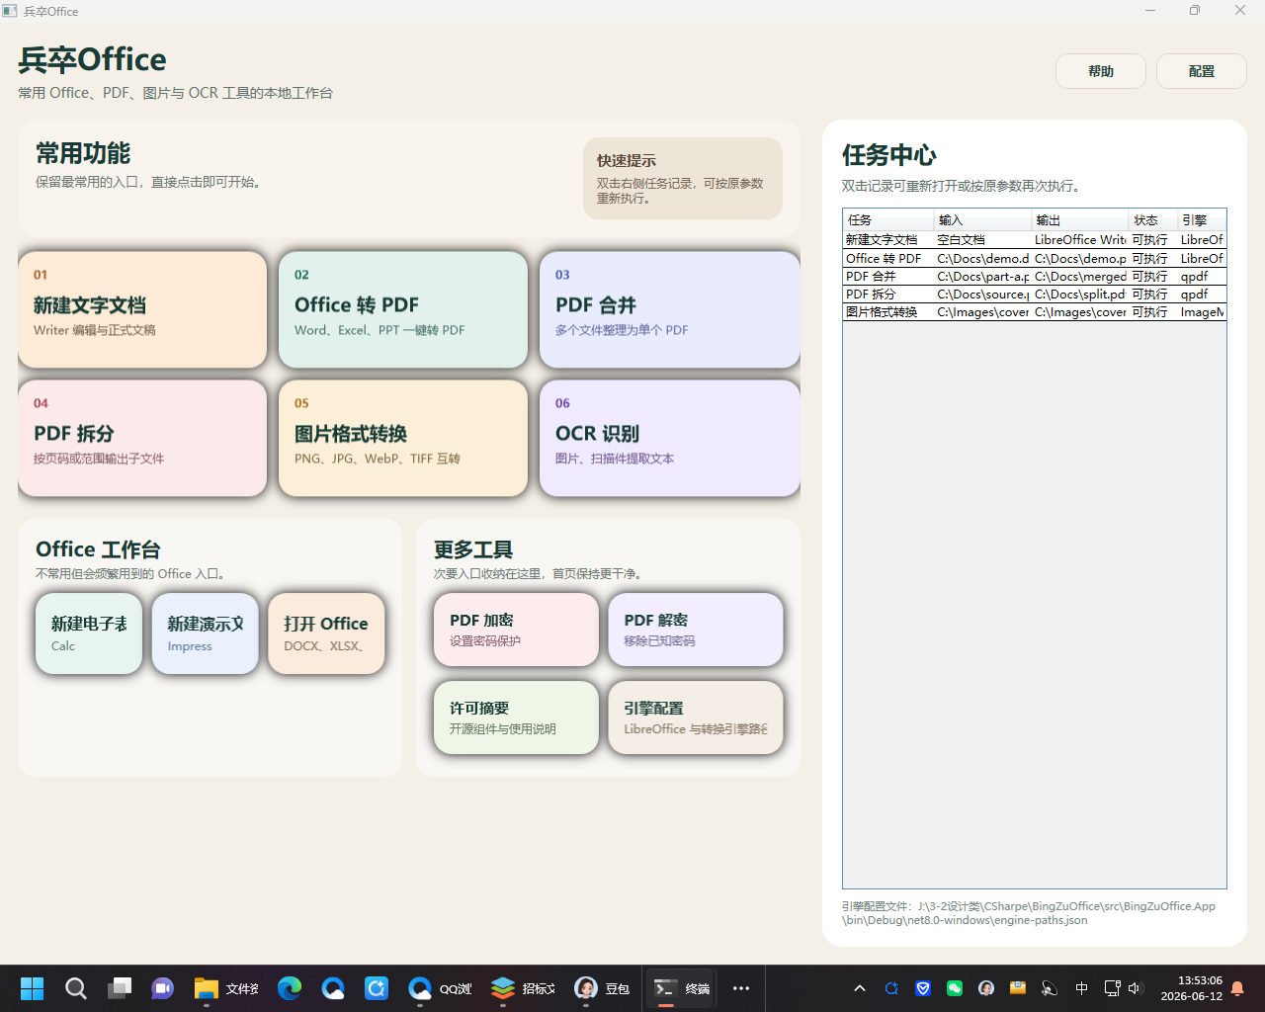Click the 打开 Office tile
Viewport: 1265px width, 1012px height.
326,633
